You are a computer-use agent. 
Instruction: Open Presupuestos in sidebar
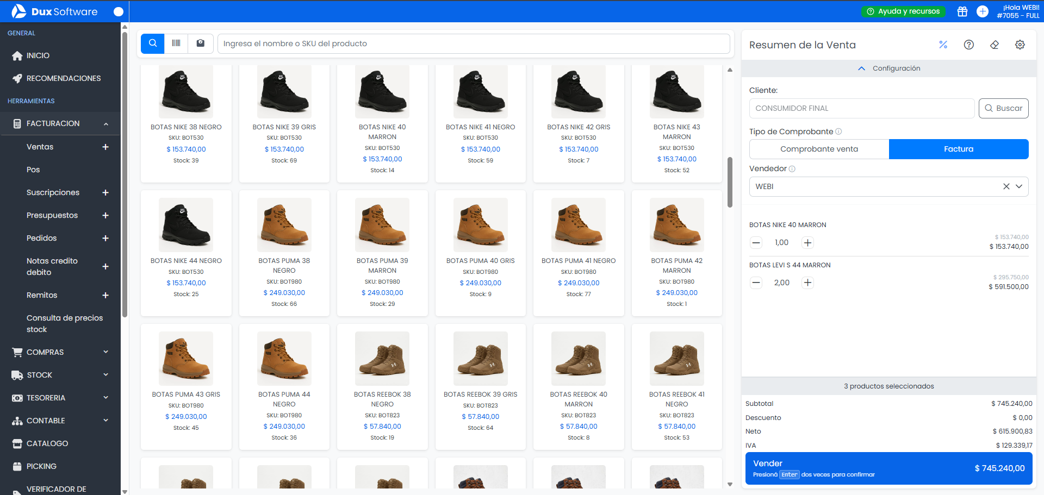tap(52, 215)
